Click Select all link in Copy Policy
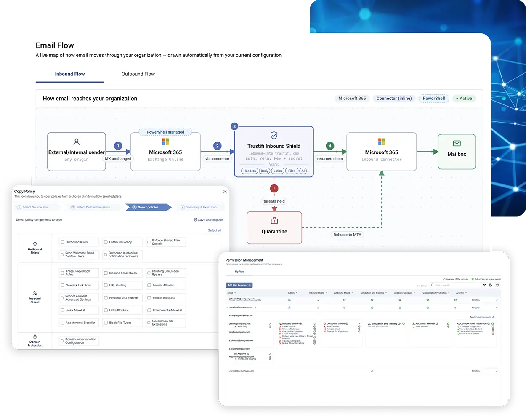Image resolution: width=526 pixels, height=417 pixels. [x=215, y=230]
